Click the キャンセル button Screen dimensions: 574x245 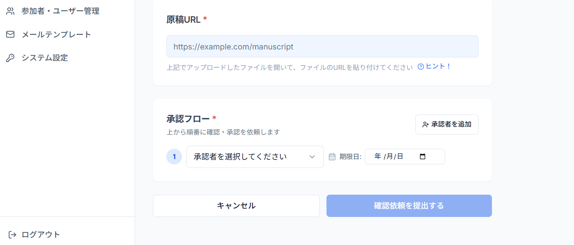pyautogui.click(x=236, y=206)
